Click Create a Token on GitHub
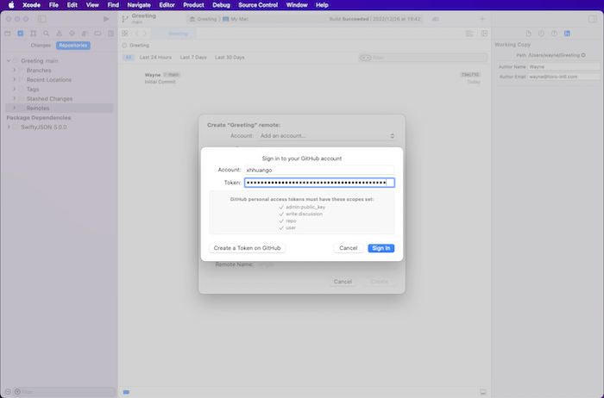604x398 pixels. point(247,248)
